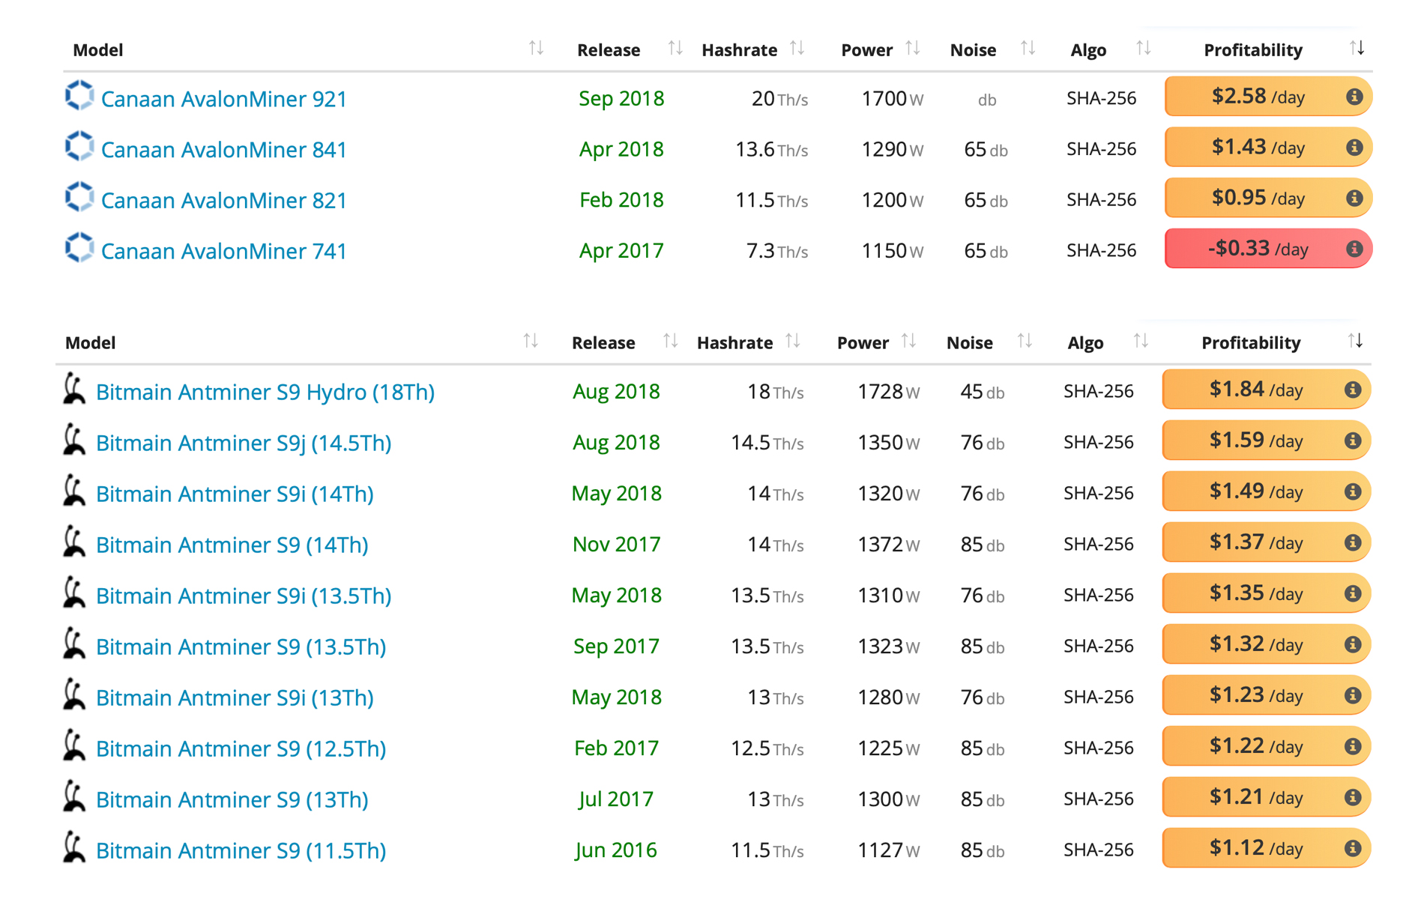Screen dimensions: 1424x899
Task: Open Bitmain Antminer S9j (14.5Th) link
Action: tap(244, 443)
